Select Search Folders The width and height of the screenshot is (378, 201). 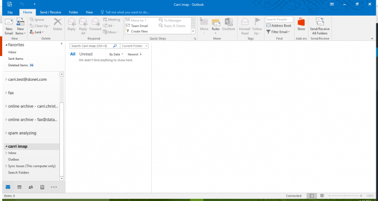(x=18, y=172)
